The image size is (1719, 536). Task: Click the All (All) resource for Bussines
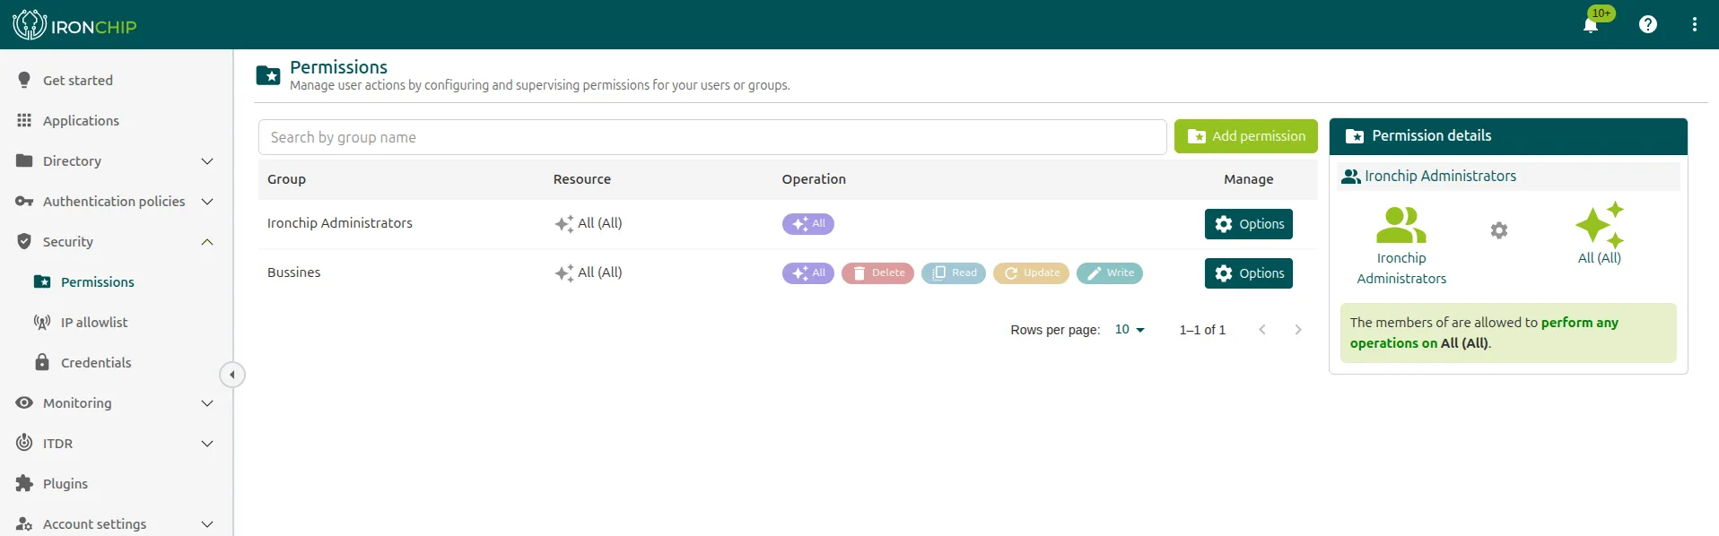click(589, 272)
